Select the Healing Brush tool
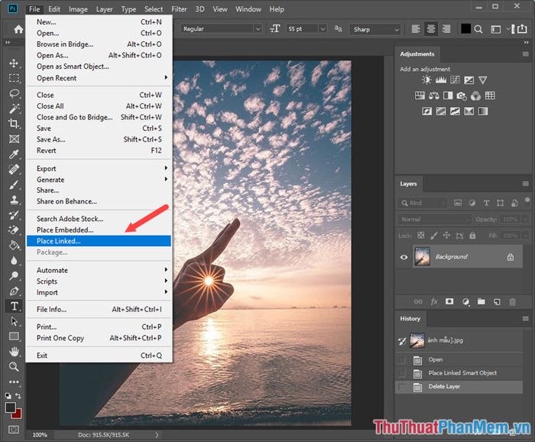 click(x=14, y=169)
